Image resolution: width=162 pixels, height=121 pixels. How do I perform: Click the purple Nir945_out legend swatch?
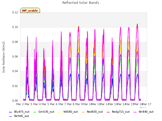[11, 116]
